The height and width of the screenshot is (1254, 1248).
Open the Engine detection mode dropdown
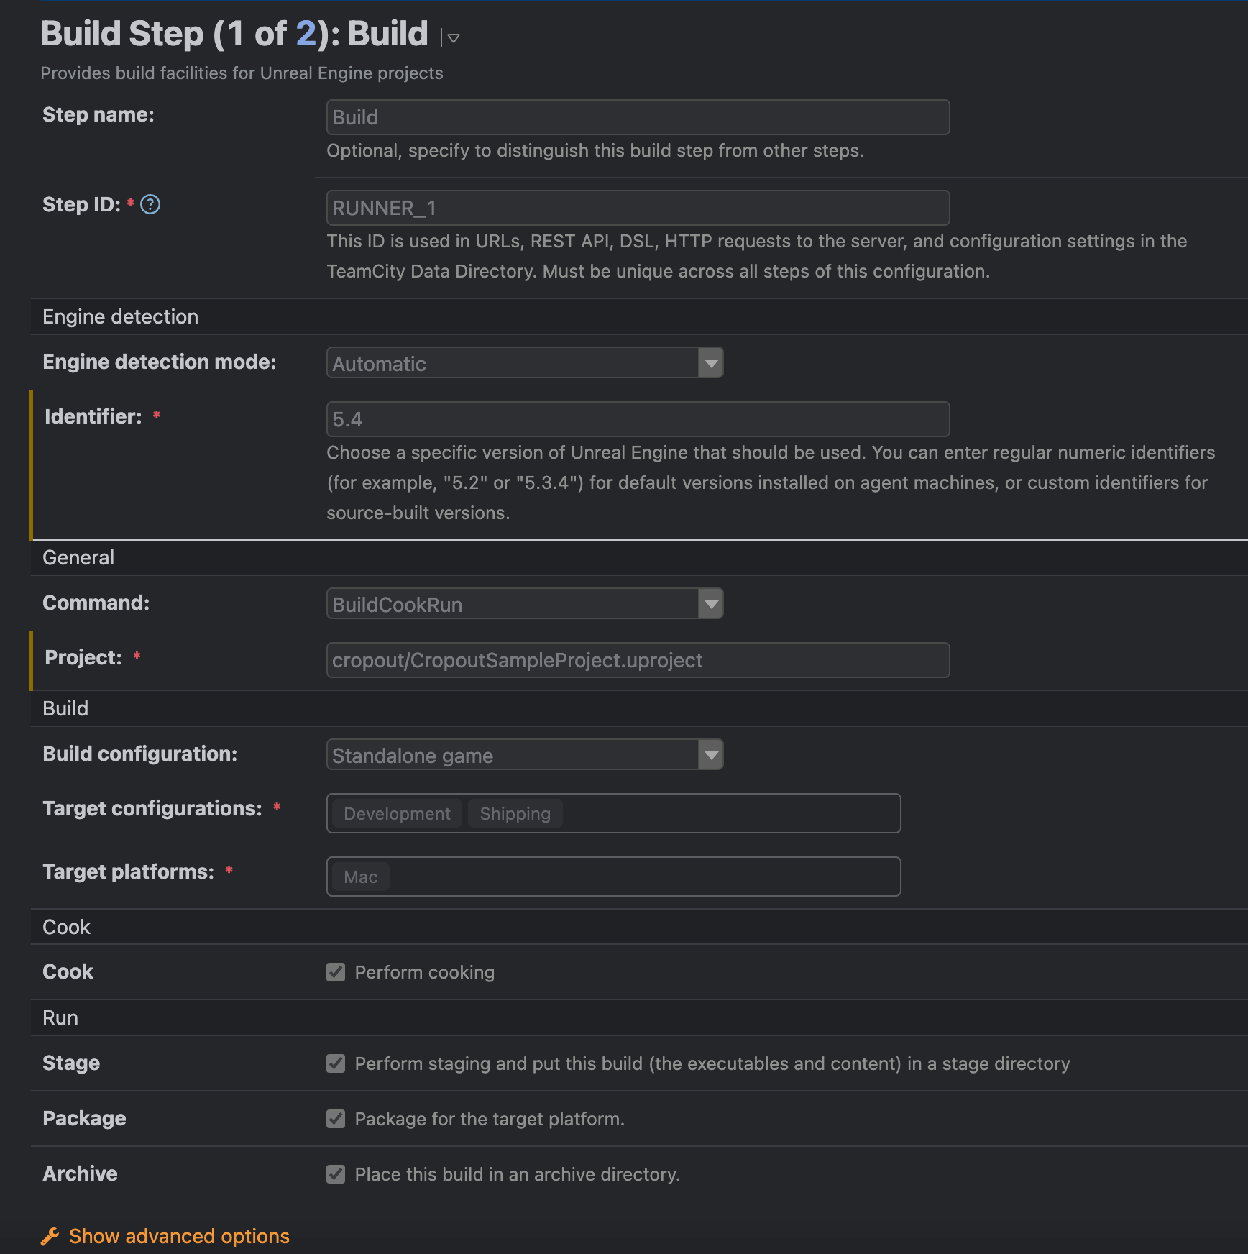pos(525,363)
